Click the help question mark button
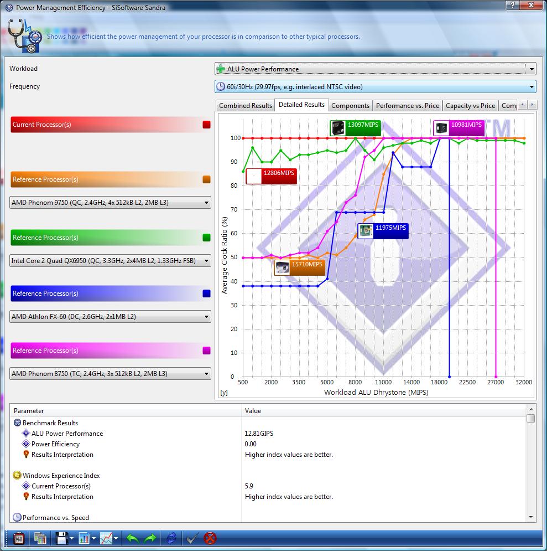 click(513, 4)
